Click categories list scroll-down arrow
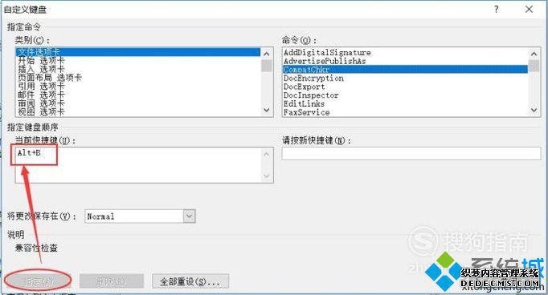This screenshot has height=295, width=548. pyautogui.click(x=266, y=110)
